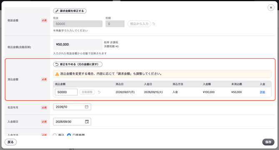Click the 保存 button
Screen dimensions: 279x150
click(x=268, y=142)
